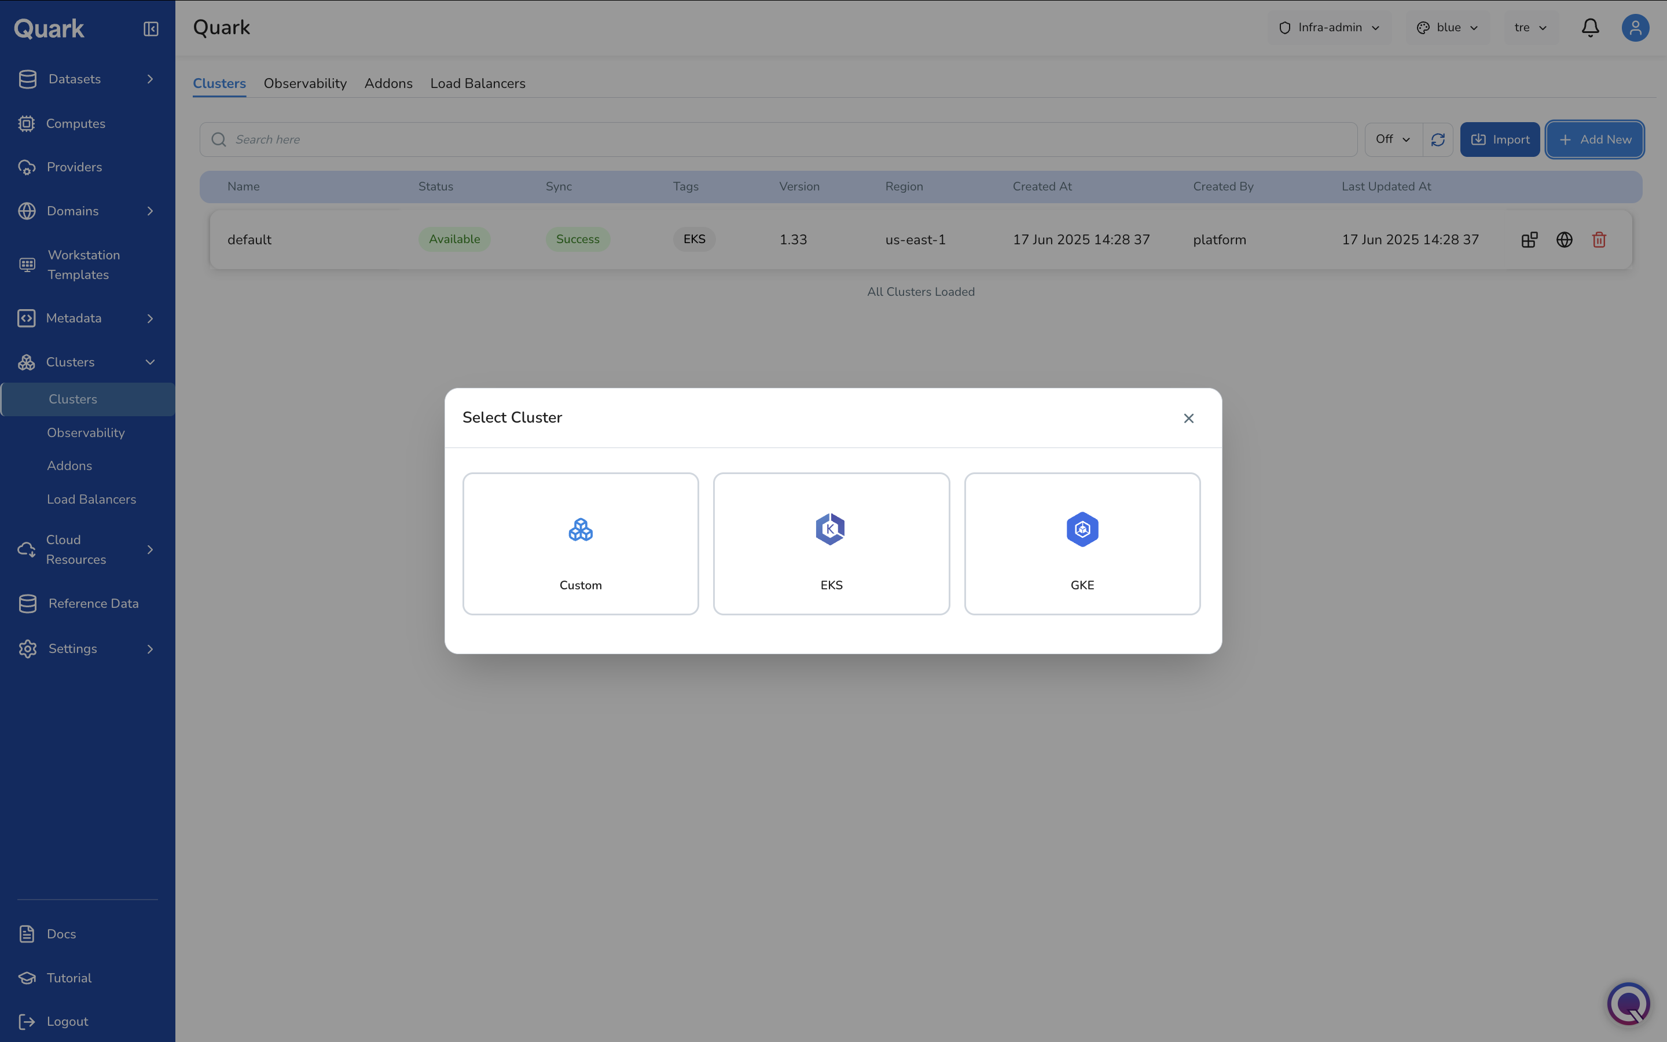Screen dimensions: 1667x1042
Task: Select the Custom cluster card
Action: point(580,543)
